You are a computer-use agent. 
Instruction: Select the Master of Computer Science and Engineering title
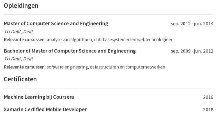[x=56, y=24]
